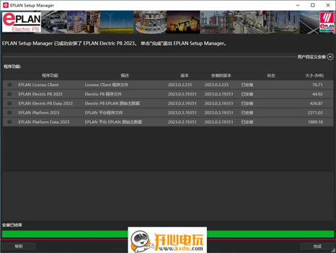336x253 pixels.
Task: Click the size (MB) column header
Action: coord(314,75)
